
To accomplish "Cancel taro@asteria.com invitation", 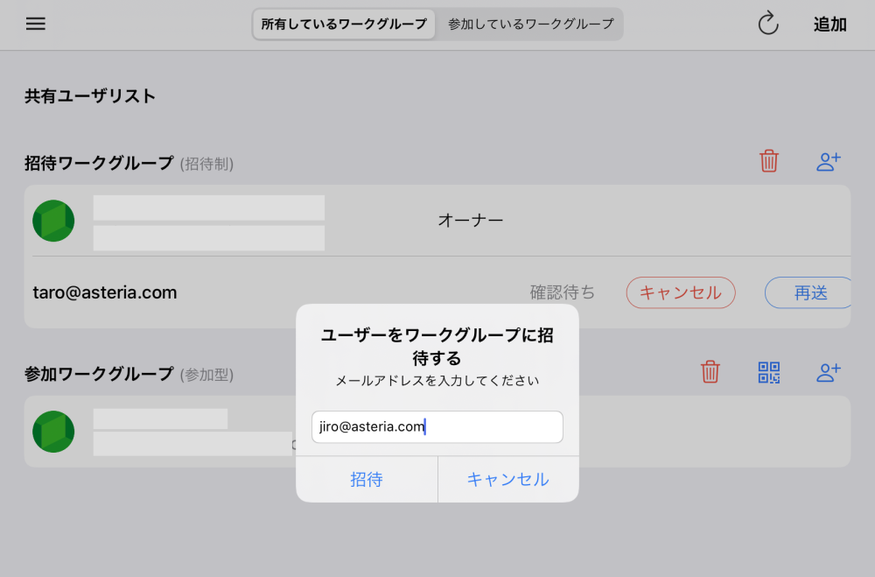I will [x=680, y=292].
